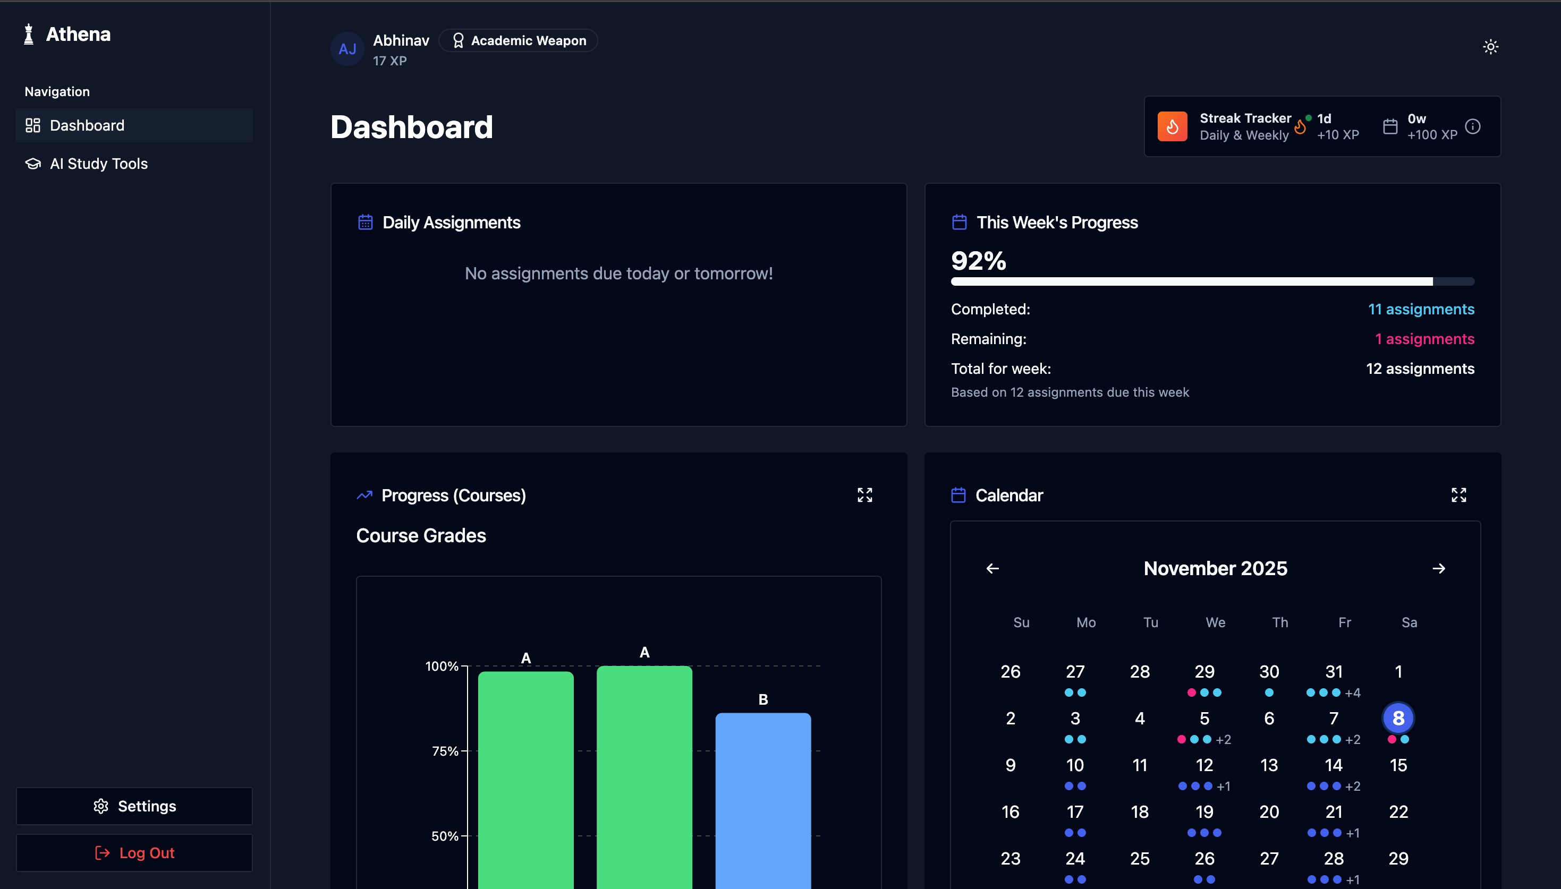Toggle the light/dark theme sun icon
The image size is (1561, 889).
point(1490,47)
